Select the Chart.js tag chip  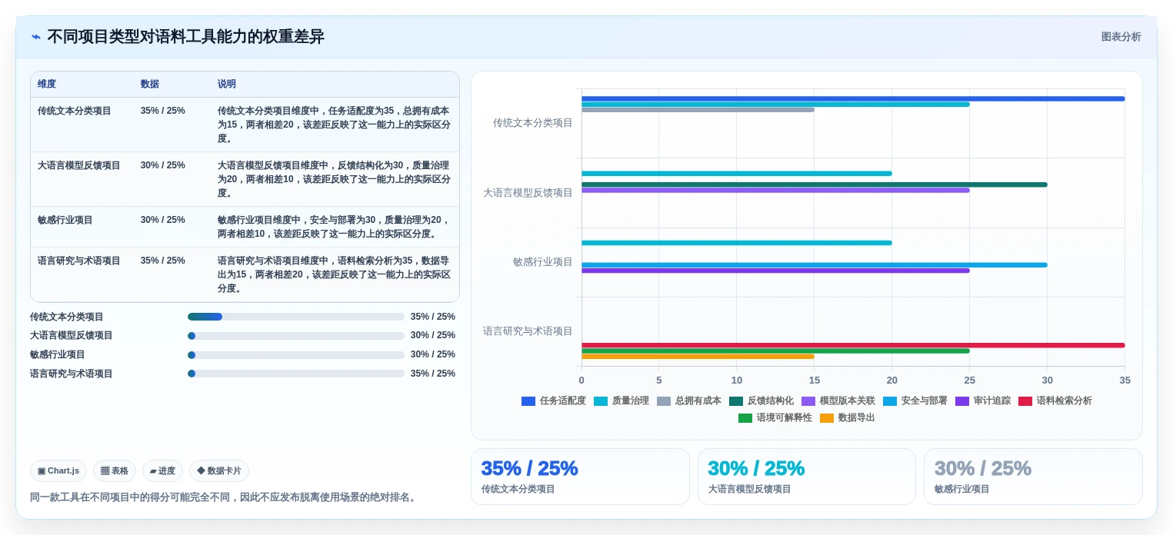(x=58, y=470)
